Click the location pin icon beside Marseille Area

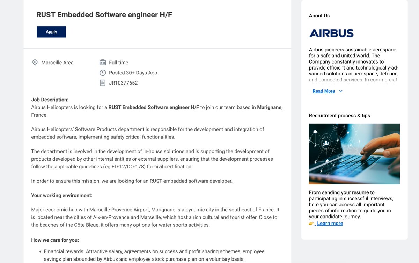pos(35,63)
